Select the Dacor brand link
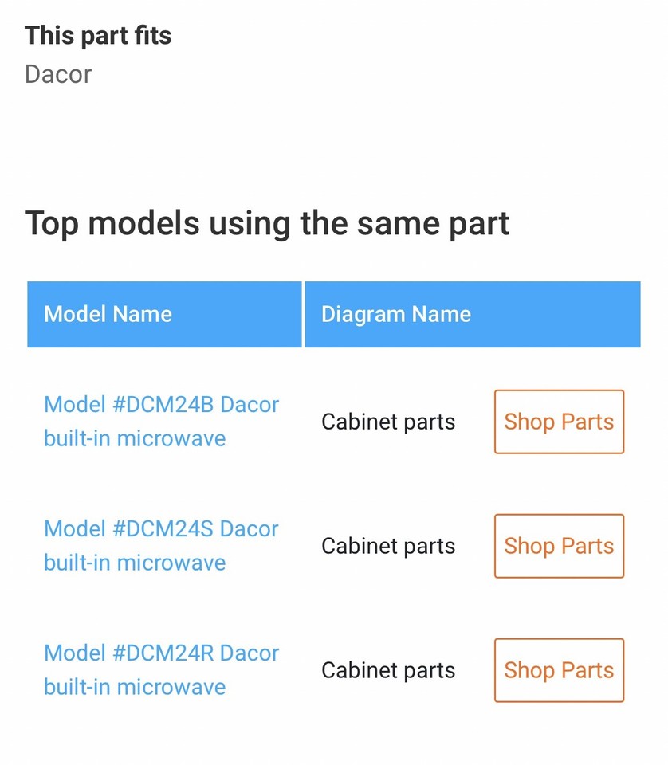This screenshot has height=765, width=668. click(x=57, y=74)
